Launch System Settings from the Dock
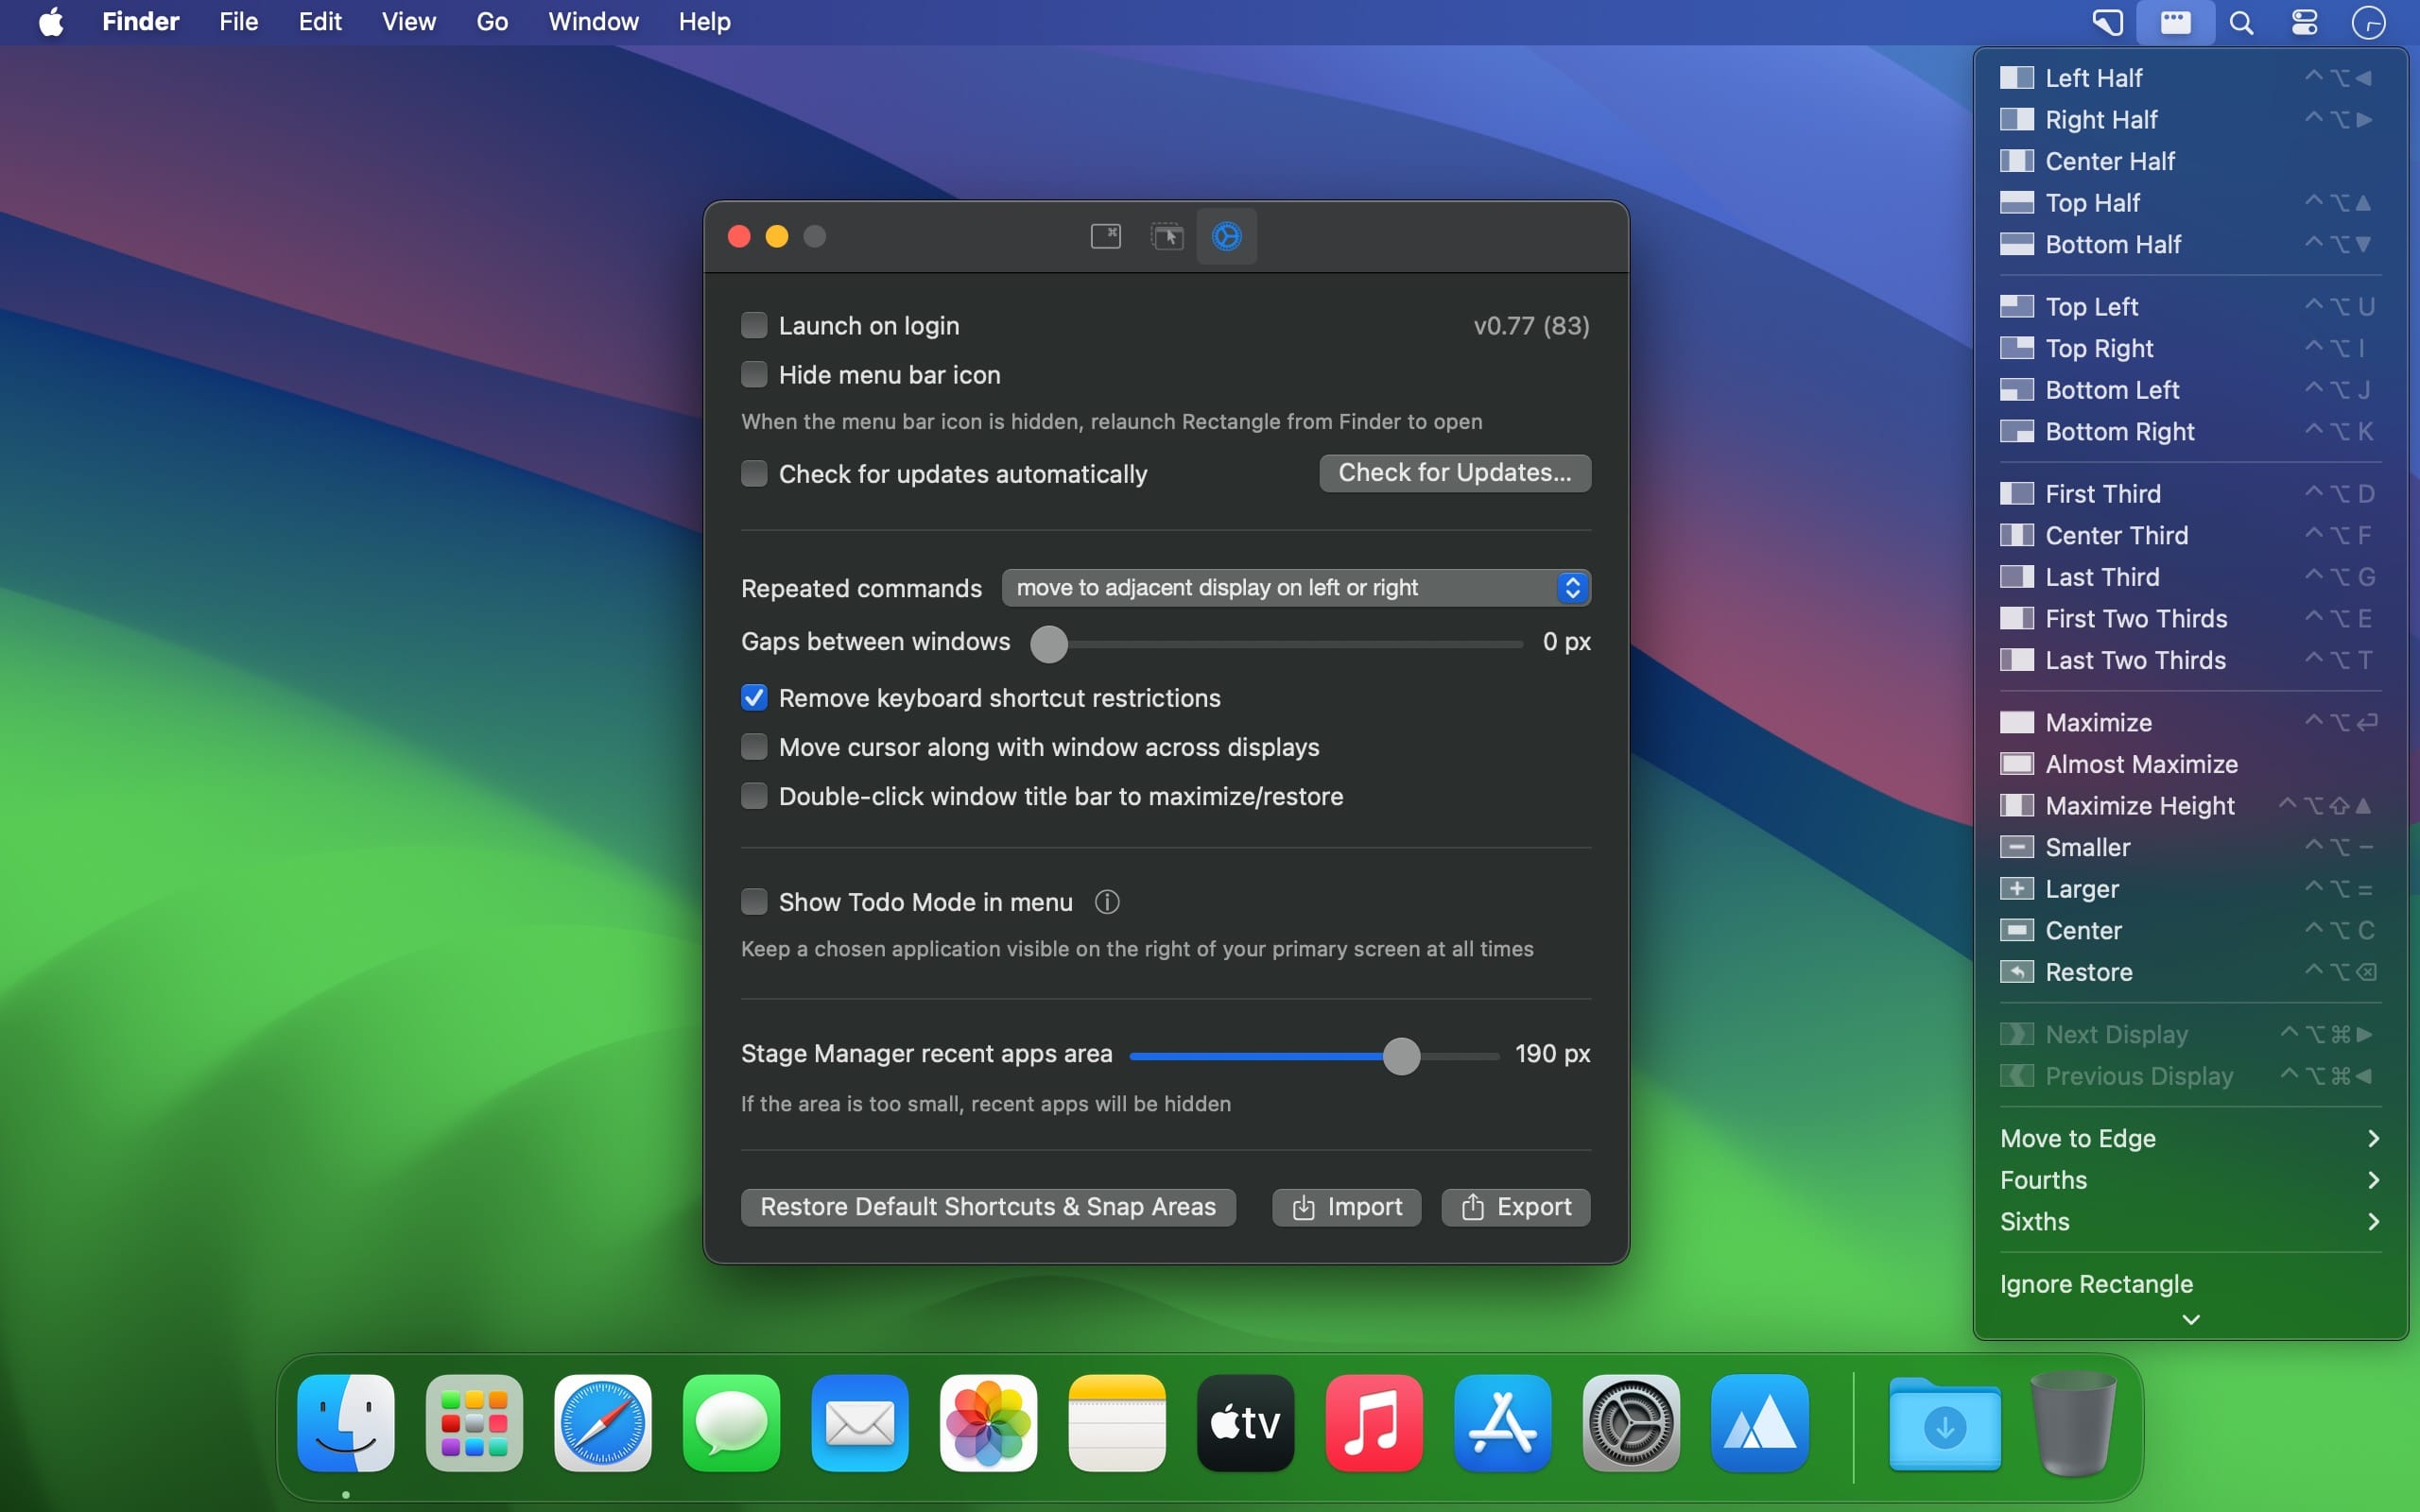This screenshot has height=1512, width=2420. coord(1631,1423)
